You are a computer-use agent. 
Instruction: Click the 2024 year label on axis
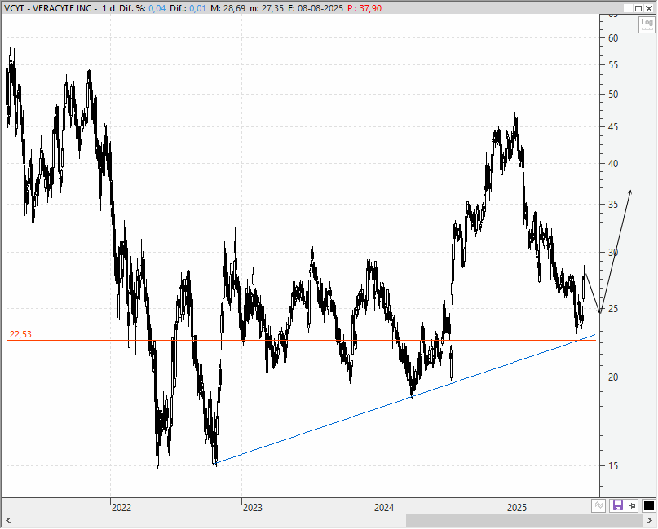coord(384,508)
